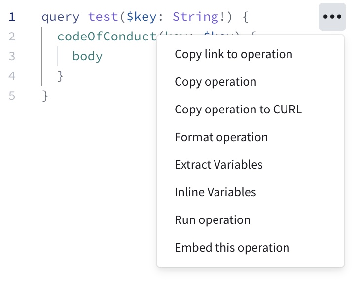Screen dimensions: 359x292
Task: Select line number 5 in gutter
Action: point(12,96)
